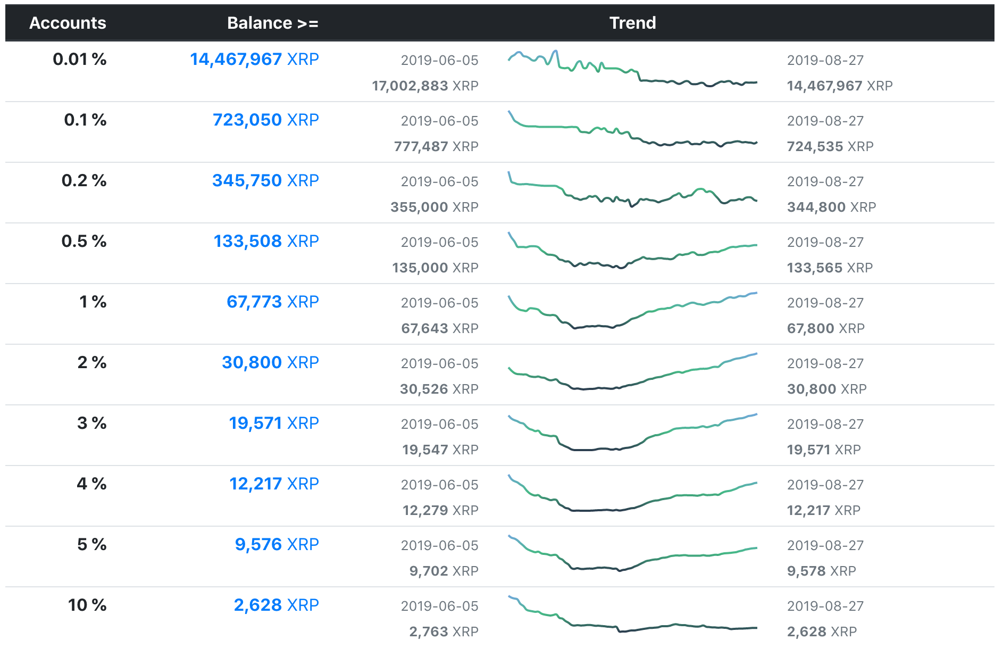Click the trend sparkline for 0.01% accounts
This screenshot has width=1003, height=648.
pyautogui.click(x=633, y=69)
